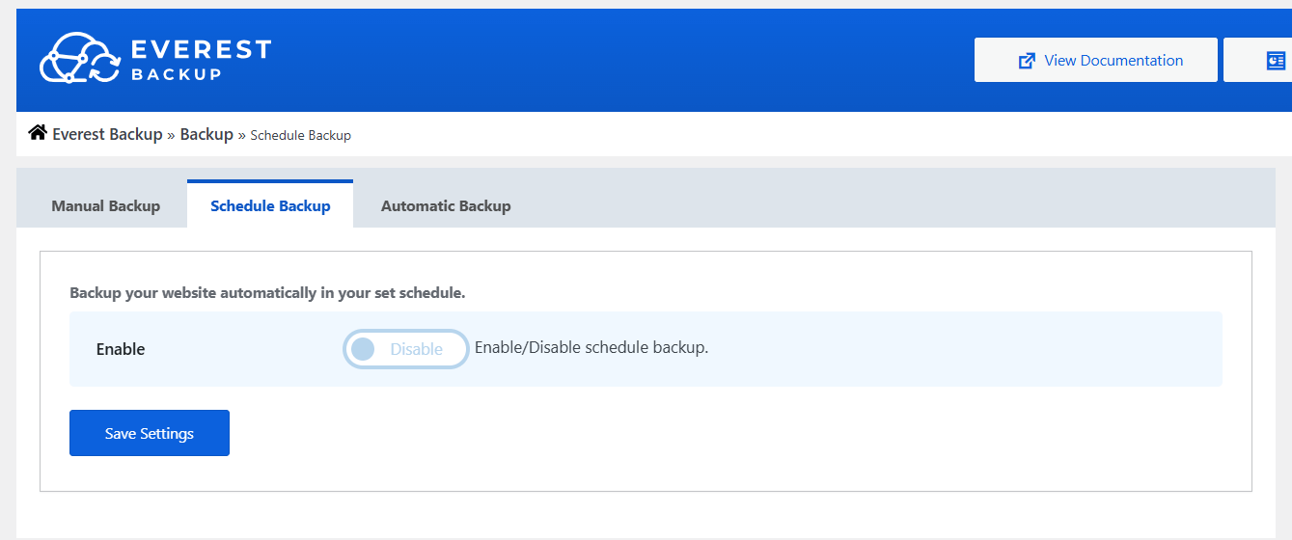
Task: Open the View Documentation button text
Action: pos(1113,61)
